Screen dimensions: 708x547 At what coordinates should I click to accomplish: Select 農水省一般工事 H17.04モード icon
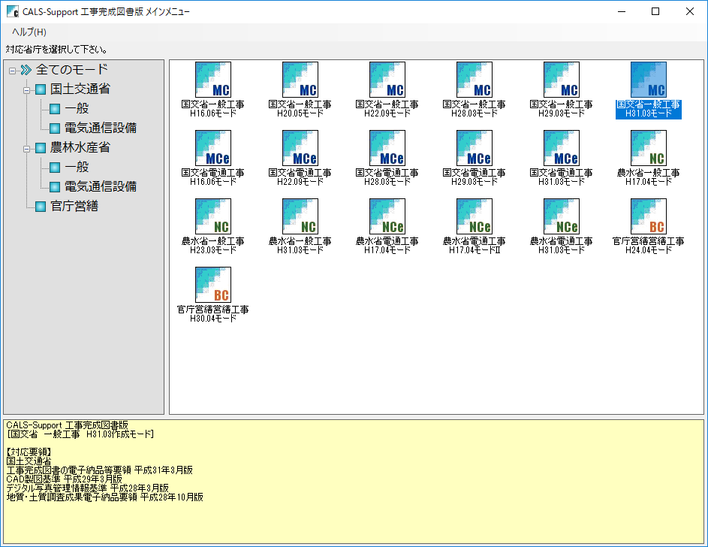click(648, 149)
